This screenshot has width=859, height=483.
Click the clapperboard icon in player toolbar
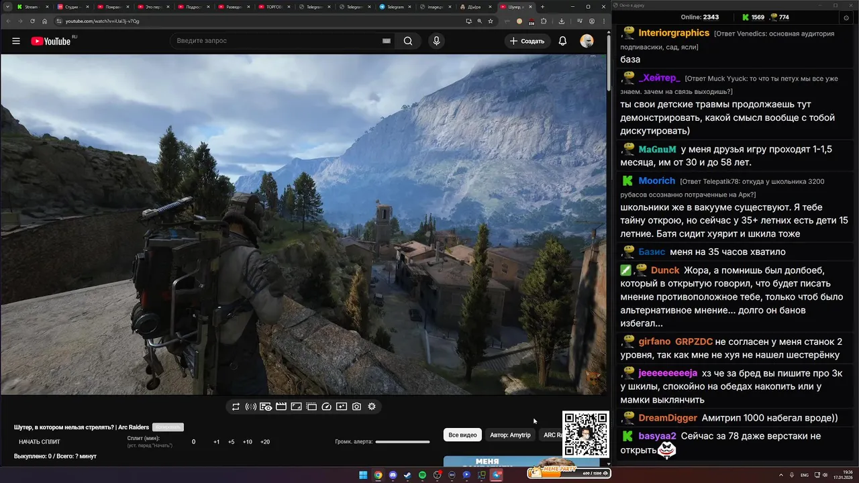click(x=281, y=407)
